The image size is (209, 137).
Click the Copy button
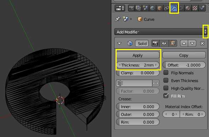pos(184,55)
